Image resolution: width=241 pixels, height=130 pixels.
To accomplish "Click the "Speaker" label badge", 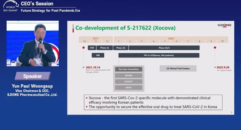I will click(x=33, y=76).
